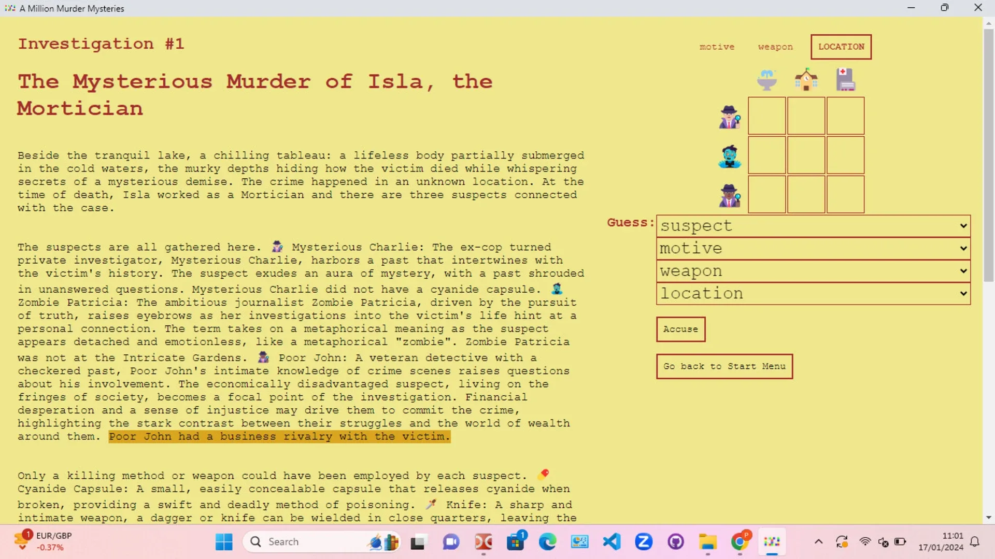The width and height of the screenshot is (995, 559).
Task: Switch to the motive tab
Action: pyautogui.click(x=717, y=47)
